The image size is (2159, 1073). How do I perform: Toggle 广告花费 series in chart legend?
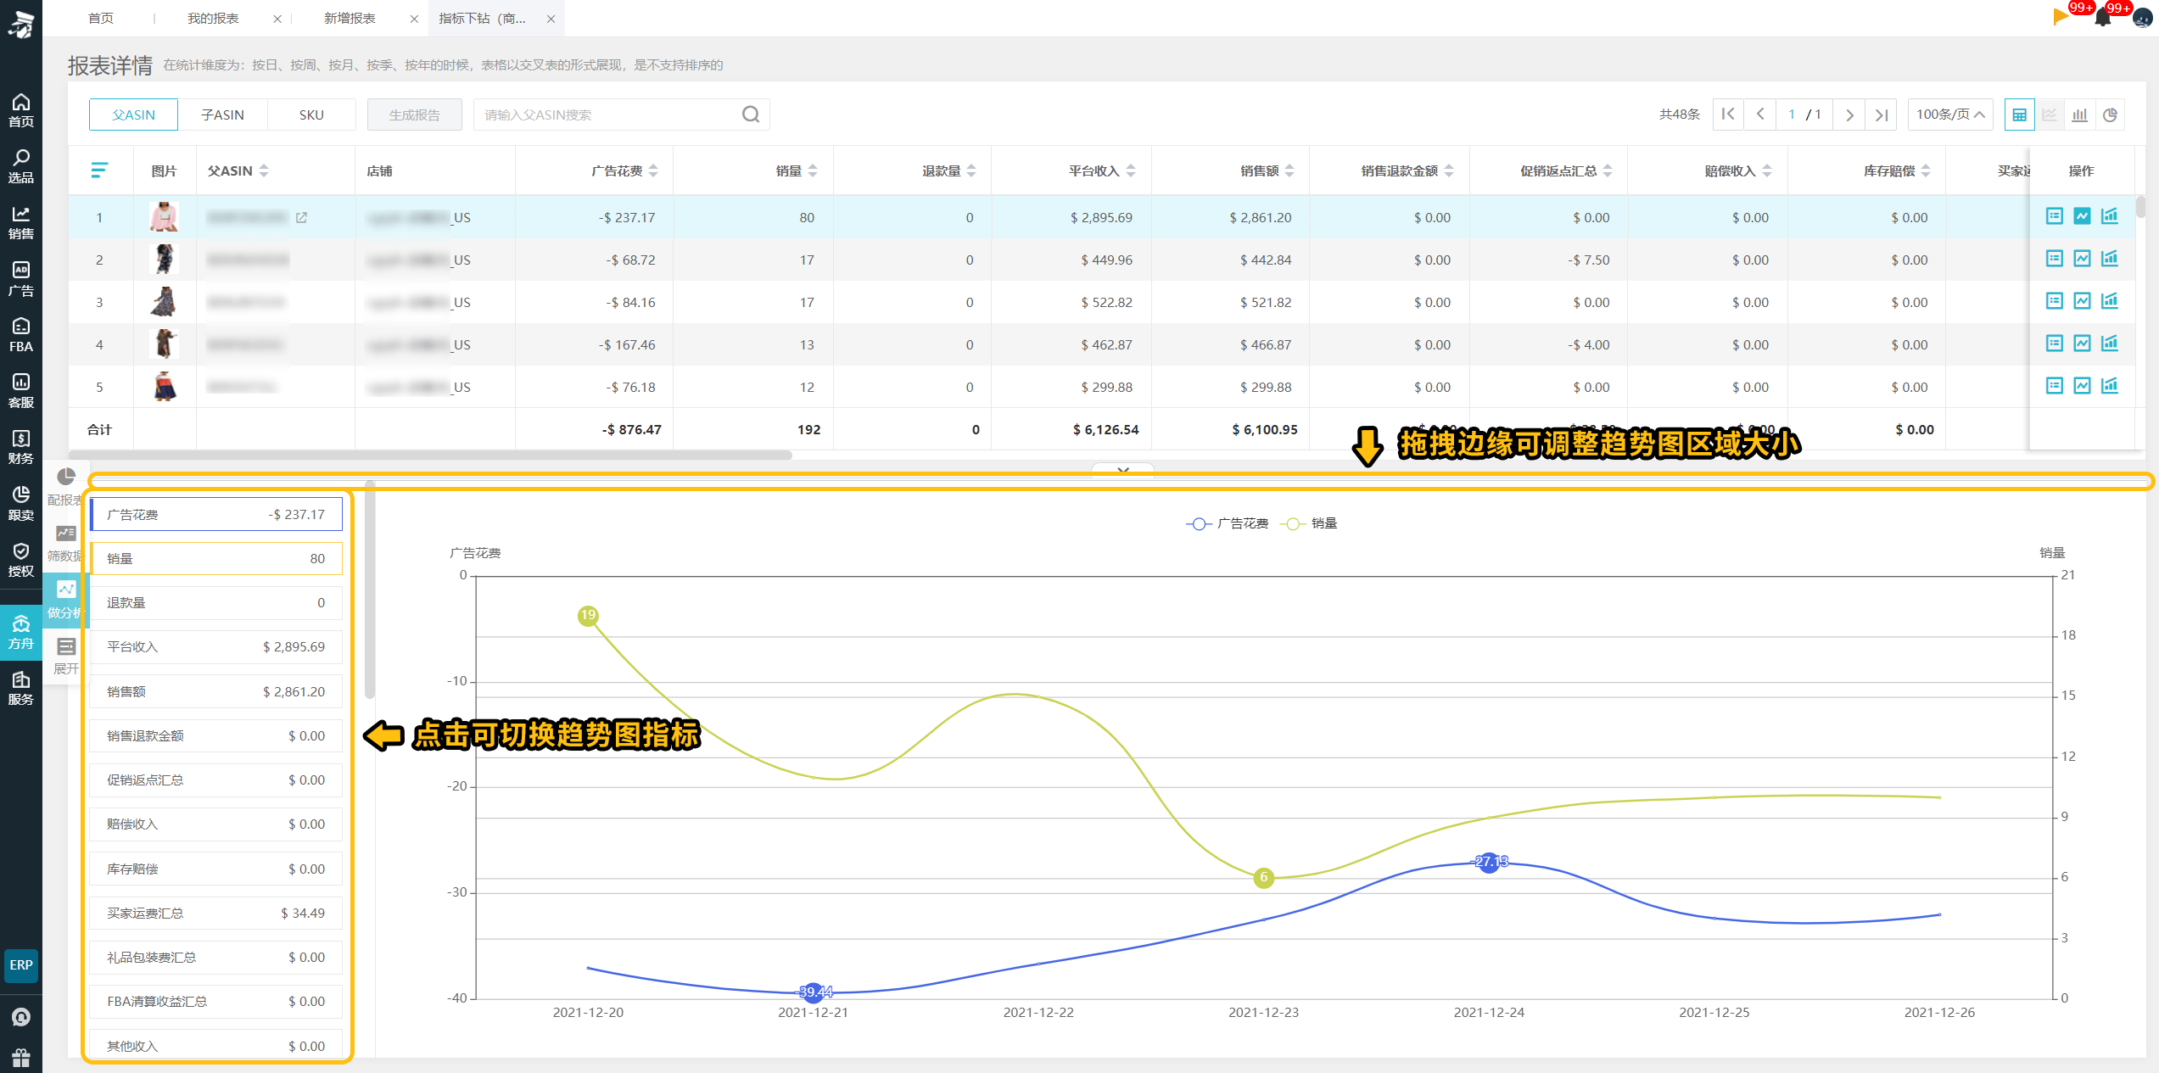(x=1227, y=523)
